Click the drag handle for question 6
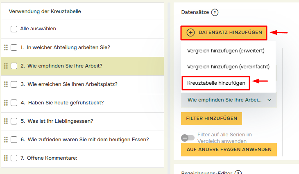 [x=6, y=140]
